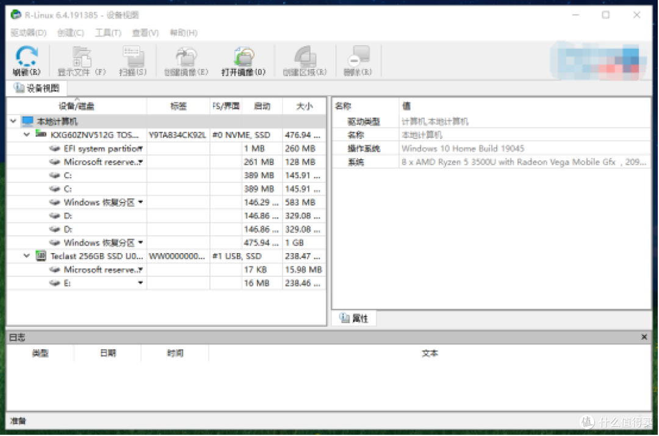Click the 删除(R) delete toolbar icon
Image resolution: width=659 pixels, height=436 pixels.
pos(359,56)
